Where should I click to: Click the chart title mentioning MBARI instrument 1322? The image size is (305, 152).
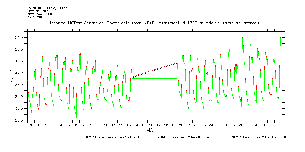(x=154, y=23)
